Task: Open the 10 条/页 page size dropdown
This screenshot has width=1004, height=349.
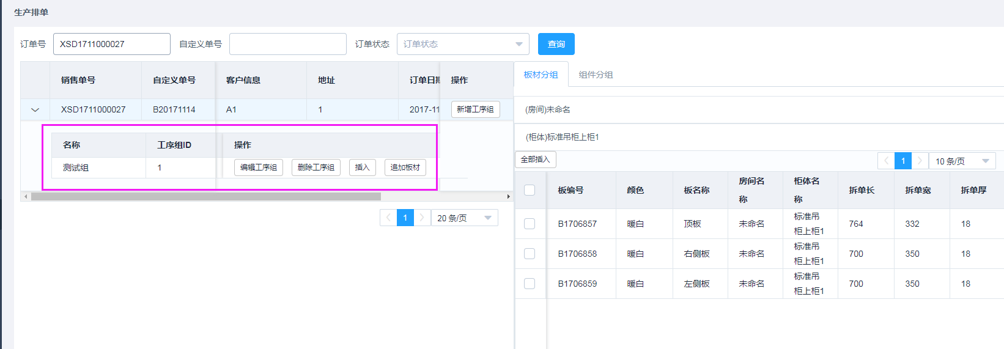Action: [x=962, y=161]
